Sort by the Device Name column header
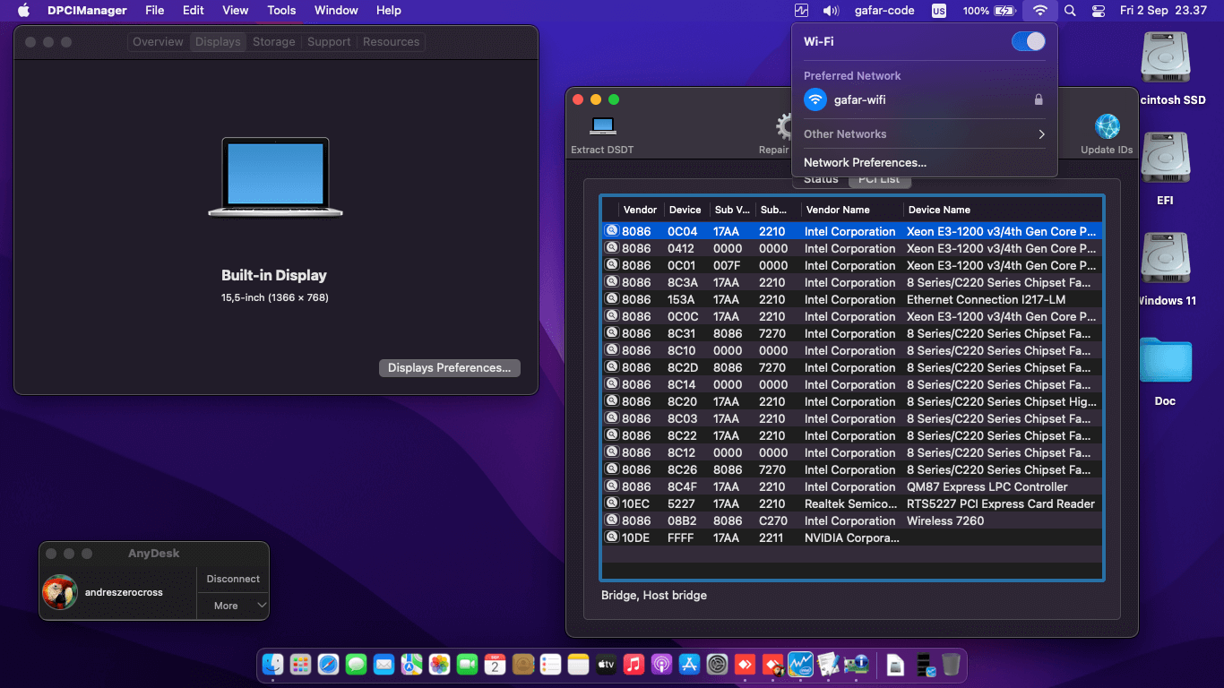Viewport: 1224px width, 688px height. click(1001, 210)
